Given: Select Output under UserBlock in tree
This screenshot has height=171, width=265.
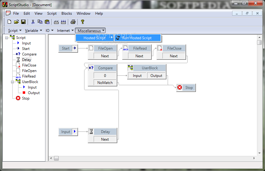Looking at the screenshot, I should (x=34, y=93).
